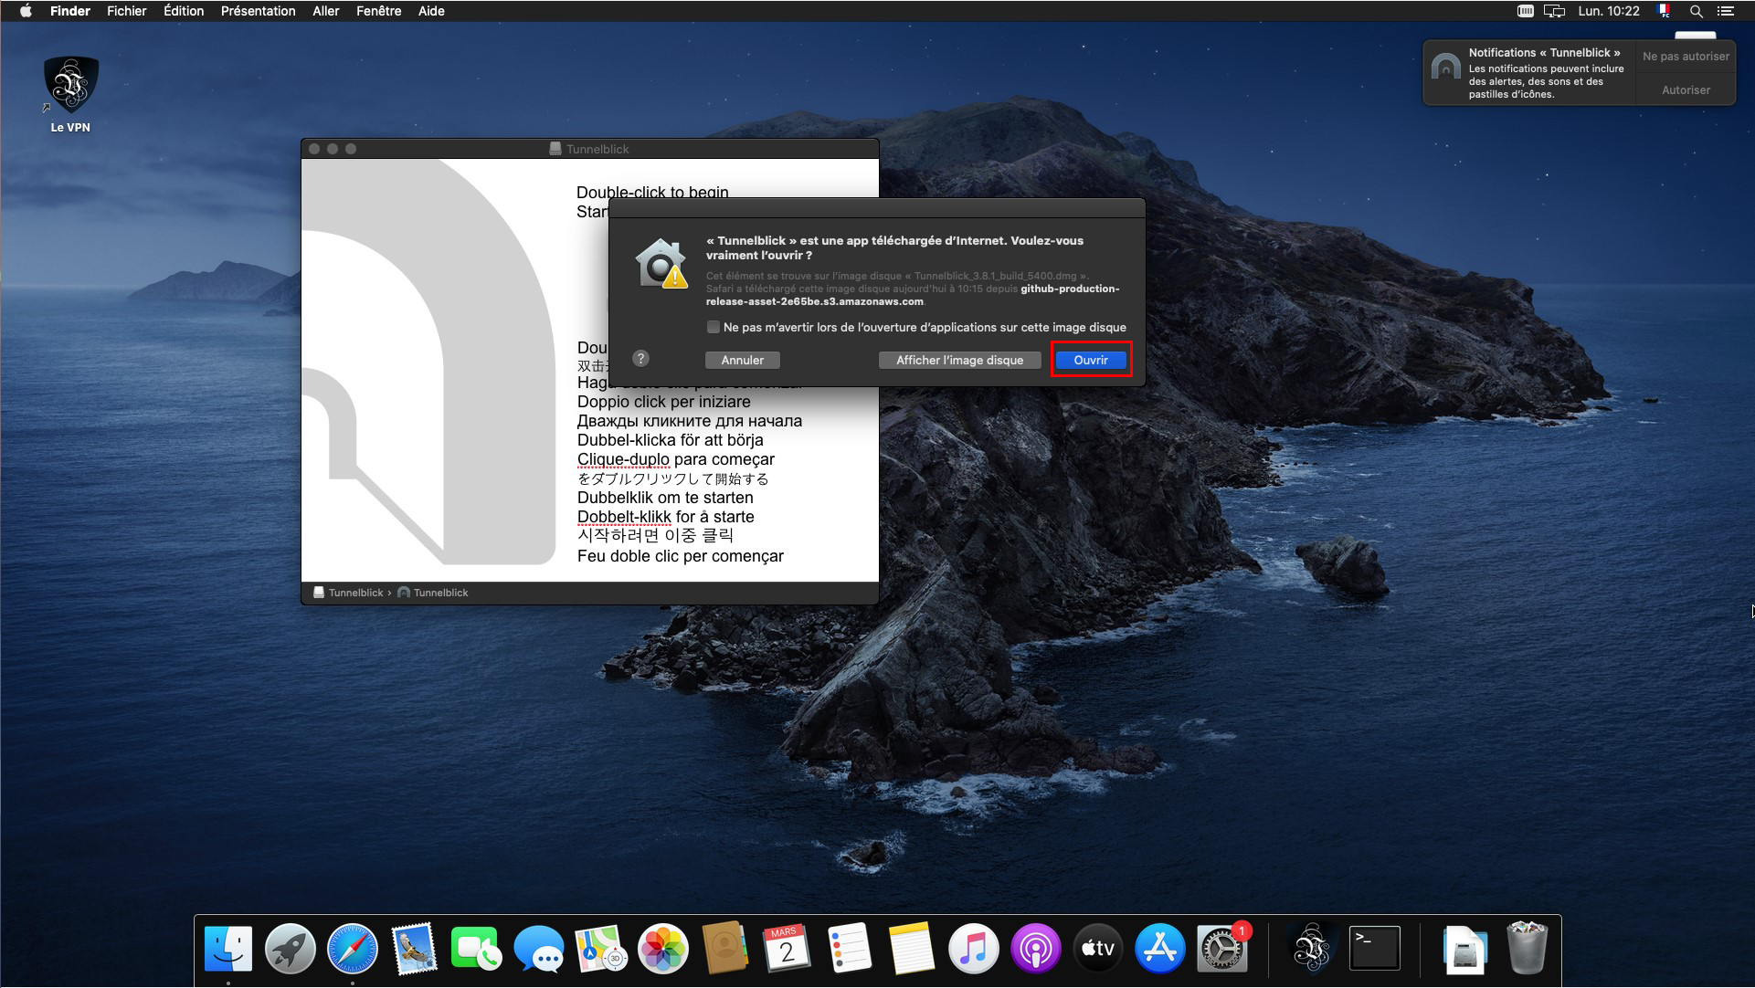
Task: Open App Store from the Dock
Action: [1160, 949]
